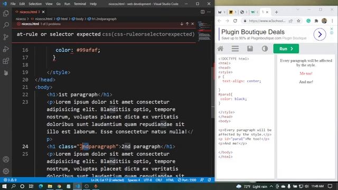Bookmark this page with the star

click(x=298, y=21)
